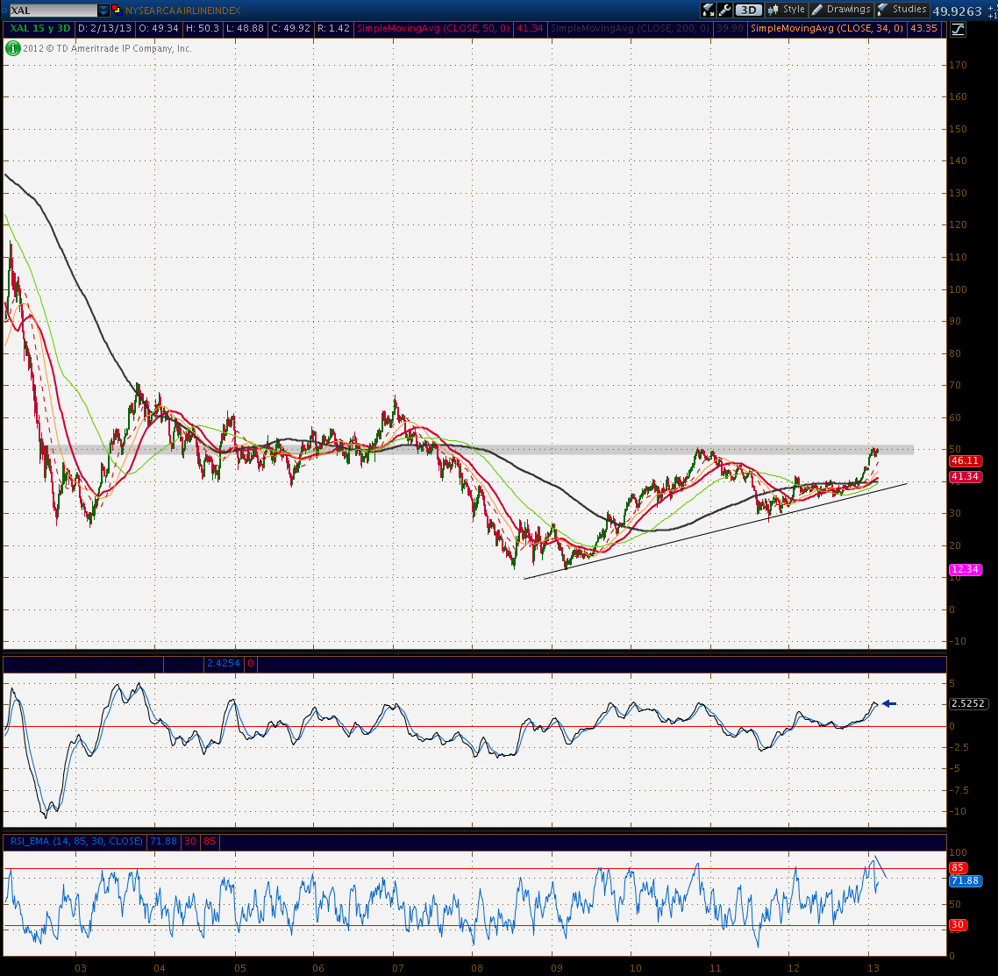Image resolution: width=998 pixels, height=976 pixels.
Task: Click the green info icon on chart
Action: (x=13, y=48)
